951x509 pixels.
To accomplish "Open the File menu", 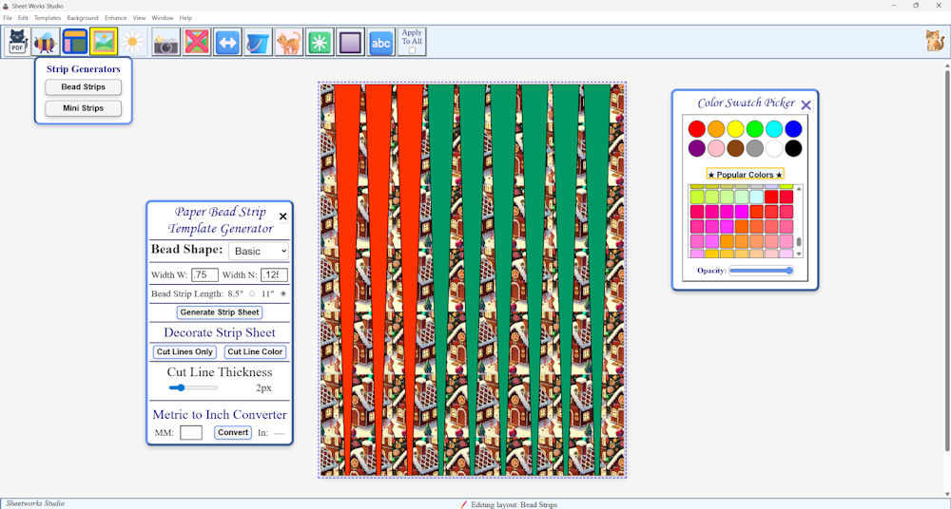I will coord(8,18).
